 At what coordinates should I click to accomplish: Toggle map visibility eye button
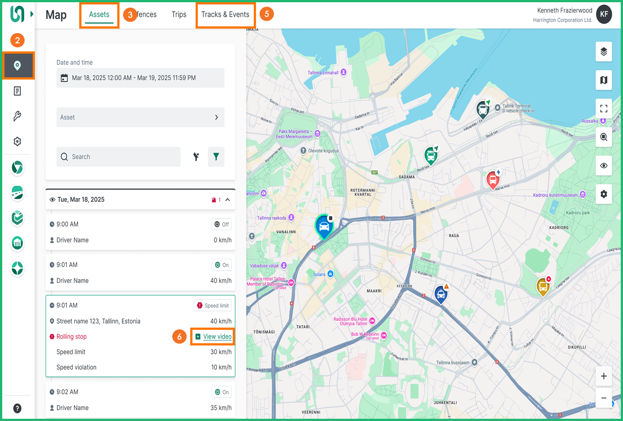(603, 166)
